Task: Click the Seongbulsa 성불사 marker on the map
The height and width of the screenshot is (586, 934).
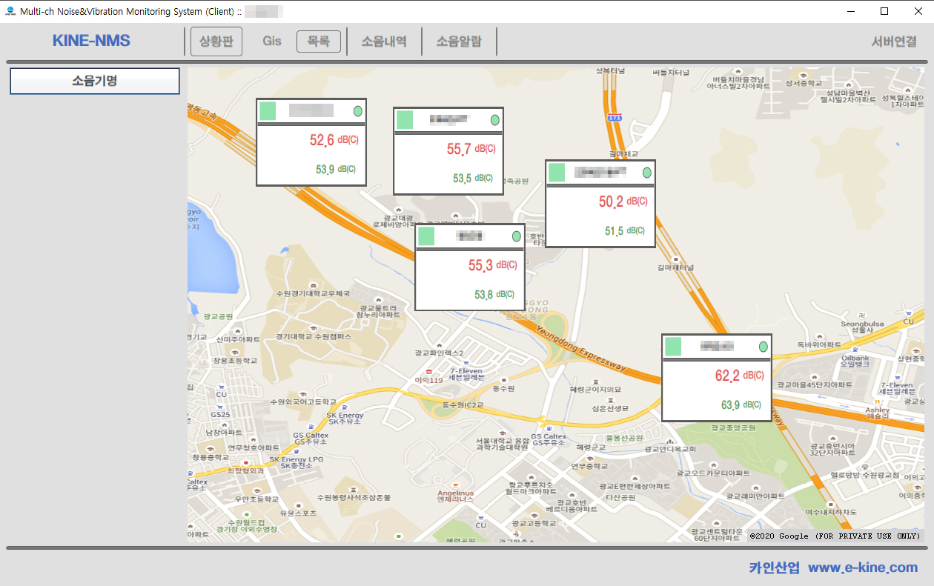Action: tap(862, 323)
